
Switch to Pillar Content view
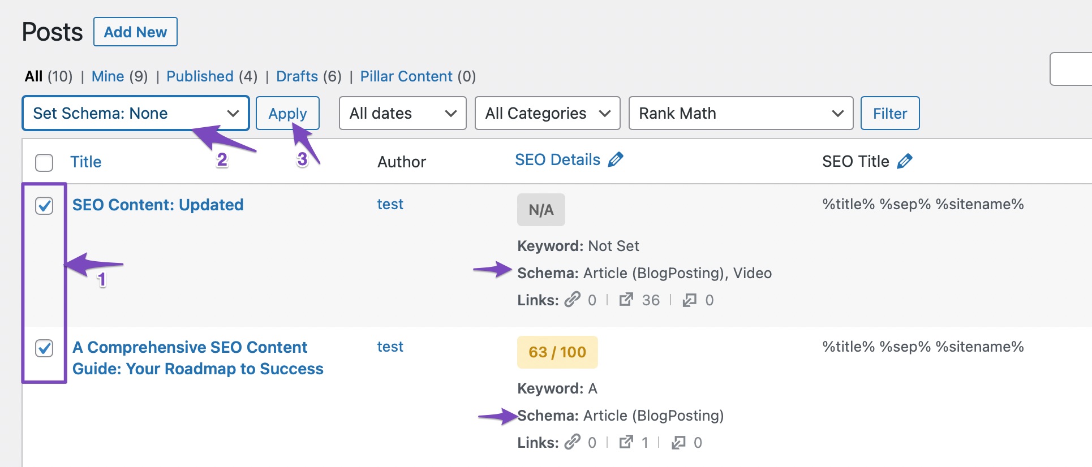point(406,76)
